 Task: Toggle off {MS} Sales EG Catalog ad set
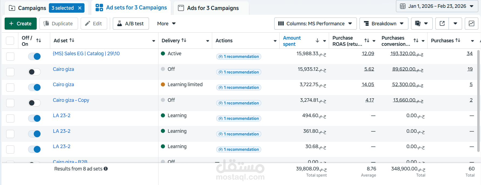tap(34, 56)
